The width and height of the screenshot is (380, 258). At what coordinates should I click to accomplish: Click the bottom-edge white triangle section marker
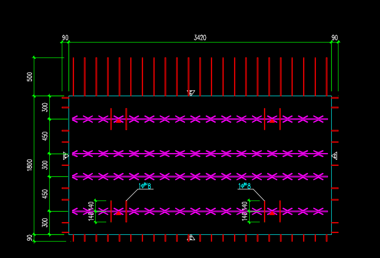(x=191, y=237)
